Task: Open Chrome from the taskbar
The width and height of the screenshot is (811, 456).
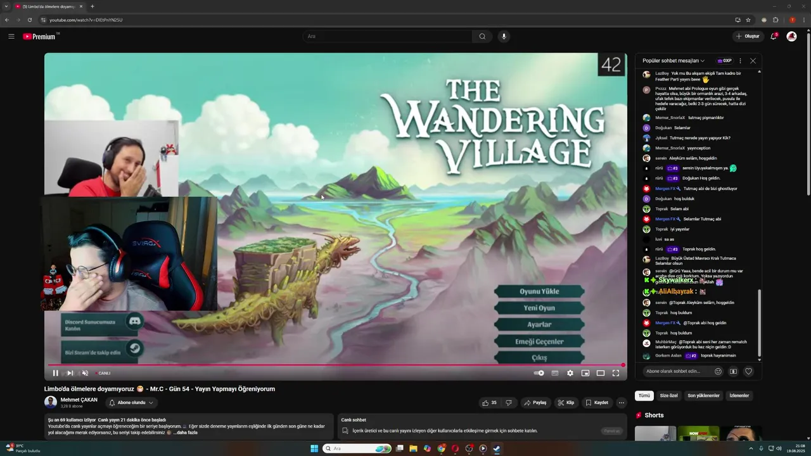Action: click(441, 448)
